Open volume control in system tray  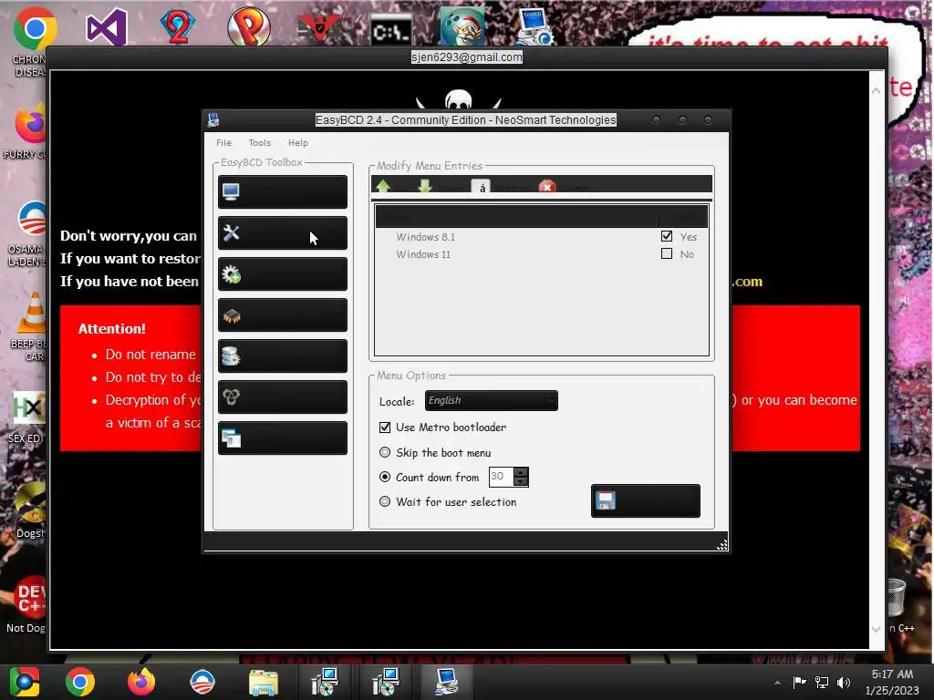[x=844, y=682]
